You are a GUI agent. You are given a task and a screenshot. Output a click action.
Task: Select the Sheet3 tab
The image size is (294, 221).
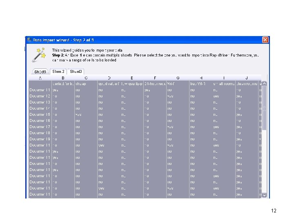[76, 71]
